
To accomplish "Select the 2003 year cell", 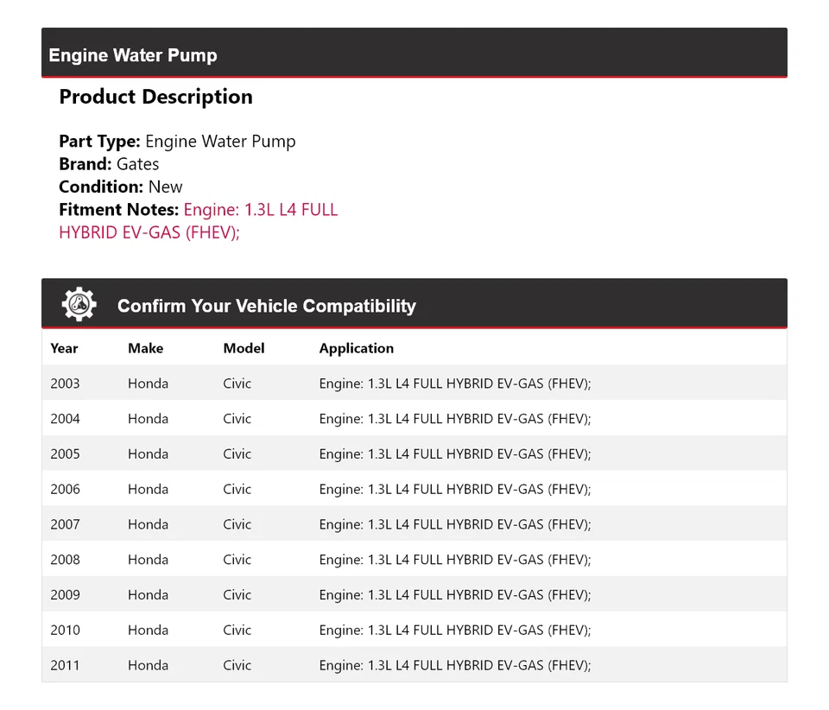I will click(65, 384).
